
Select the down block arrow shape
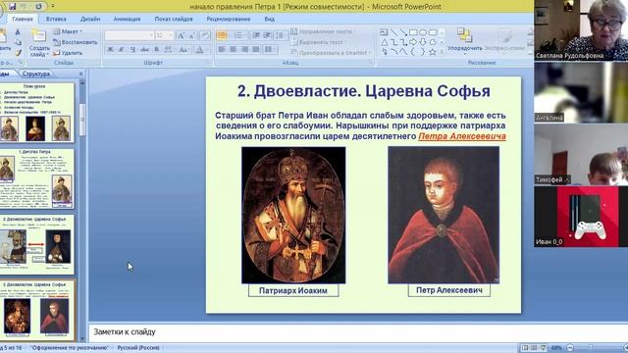point(423,42)
